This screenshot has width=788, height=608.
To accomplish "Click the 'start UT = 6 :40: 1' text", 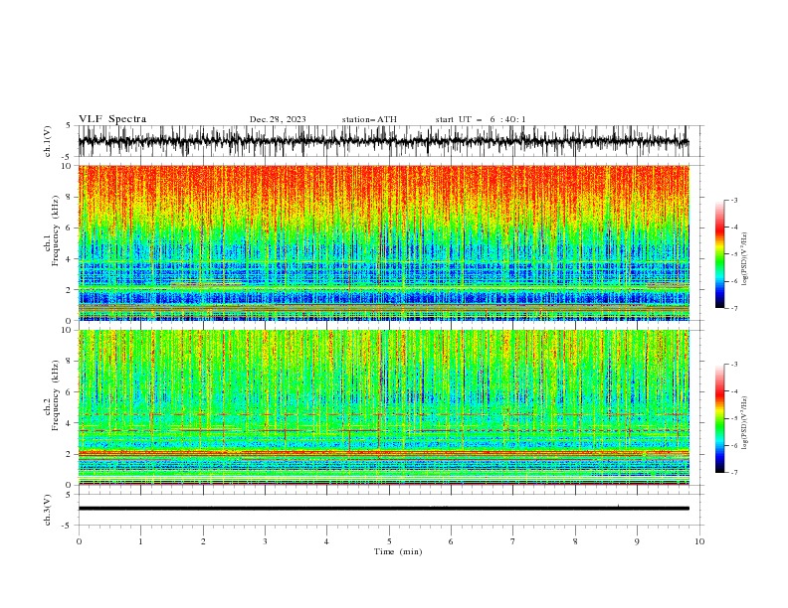I will click(x=481, y=119).
